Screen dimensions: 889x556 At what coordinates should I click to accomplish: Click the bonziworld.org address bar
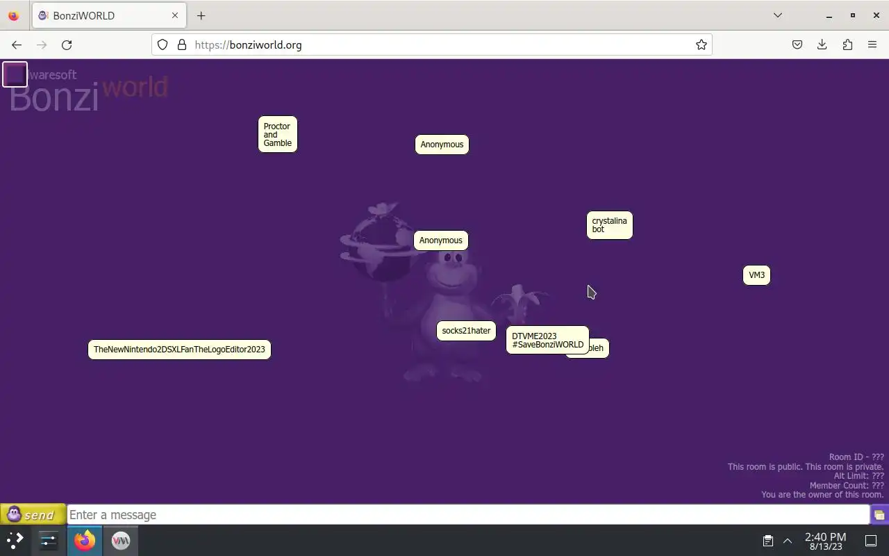[432, 44]
